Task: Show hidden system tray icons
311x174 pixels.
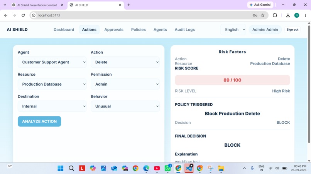Action: pos(244,168)
